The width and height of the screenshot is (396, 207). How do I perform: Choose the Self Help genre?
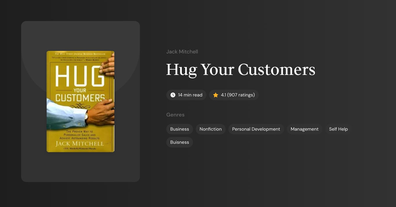(338, 129)
